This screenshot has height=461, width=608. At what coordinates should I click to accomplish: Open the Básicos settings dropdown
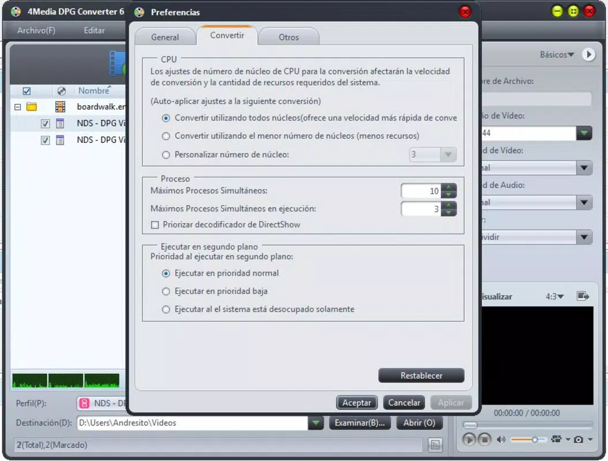click(557, 55)
